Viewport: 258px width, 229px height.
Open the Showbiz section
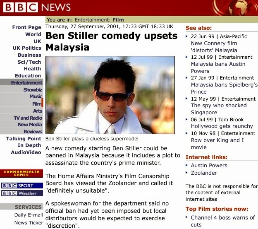pyautogui.click(x=33, y=90)
